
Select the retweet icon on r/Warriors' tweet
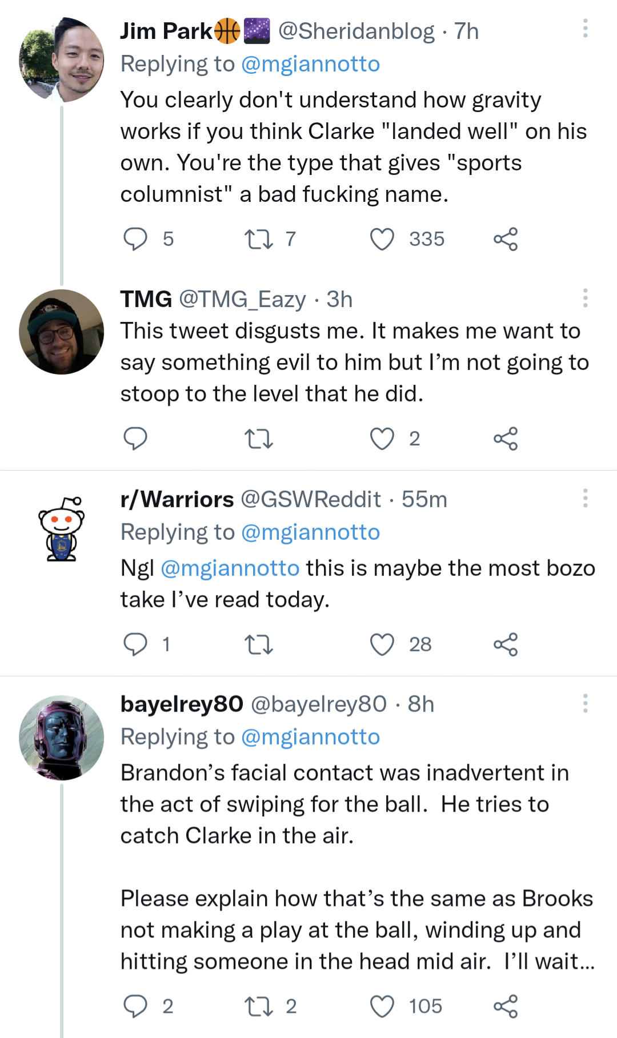point(259,644)
